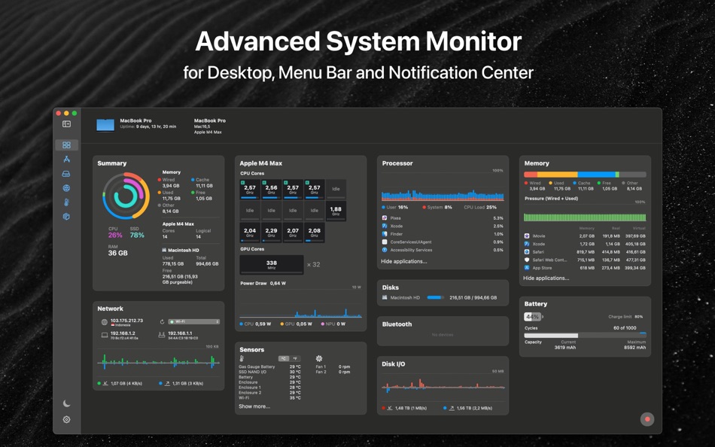Viewport: 715px width, 447px height.
Task: Click the battery charge limit bar
Action: pos(585,335)
